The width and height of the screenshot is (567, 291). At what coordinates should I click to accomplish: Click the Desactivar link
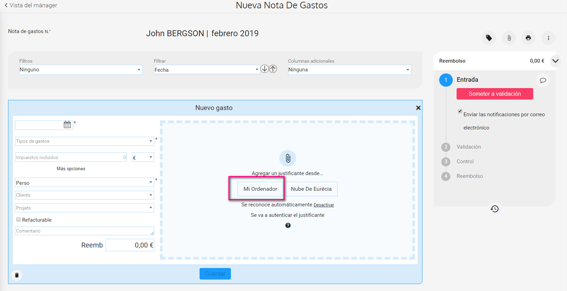tap(324, 205)
